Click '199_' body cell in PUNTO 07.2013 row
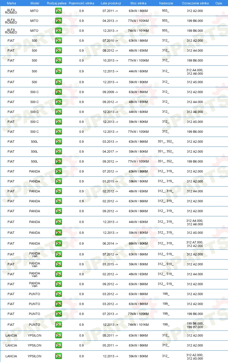The image size is (228, 362). 166,314
